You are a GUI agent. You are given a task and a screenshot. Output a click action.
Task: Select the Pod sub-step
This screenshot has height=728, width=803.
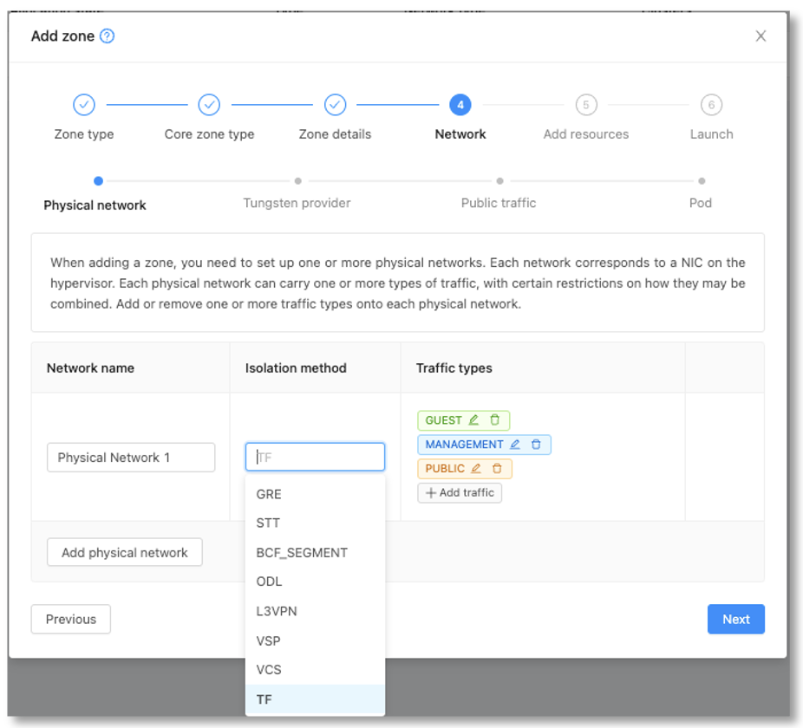point(701,203)
